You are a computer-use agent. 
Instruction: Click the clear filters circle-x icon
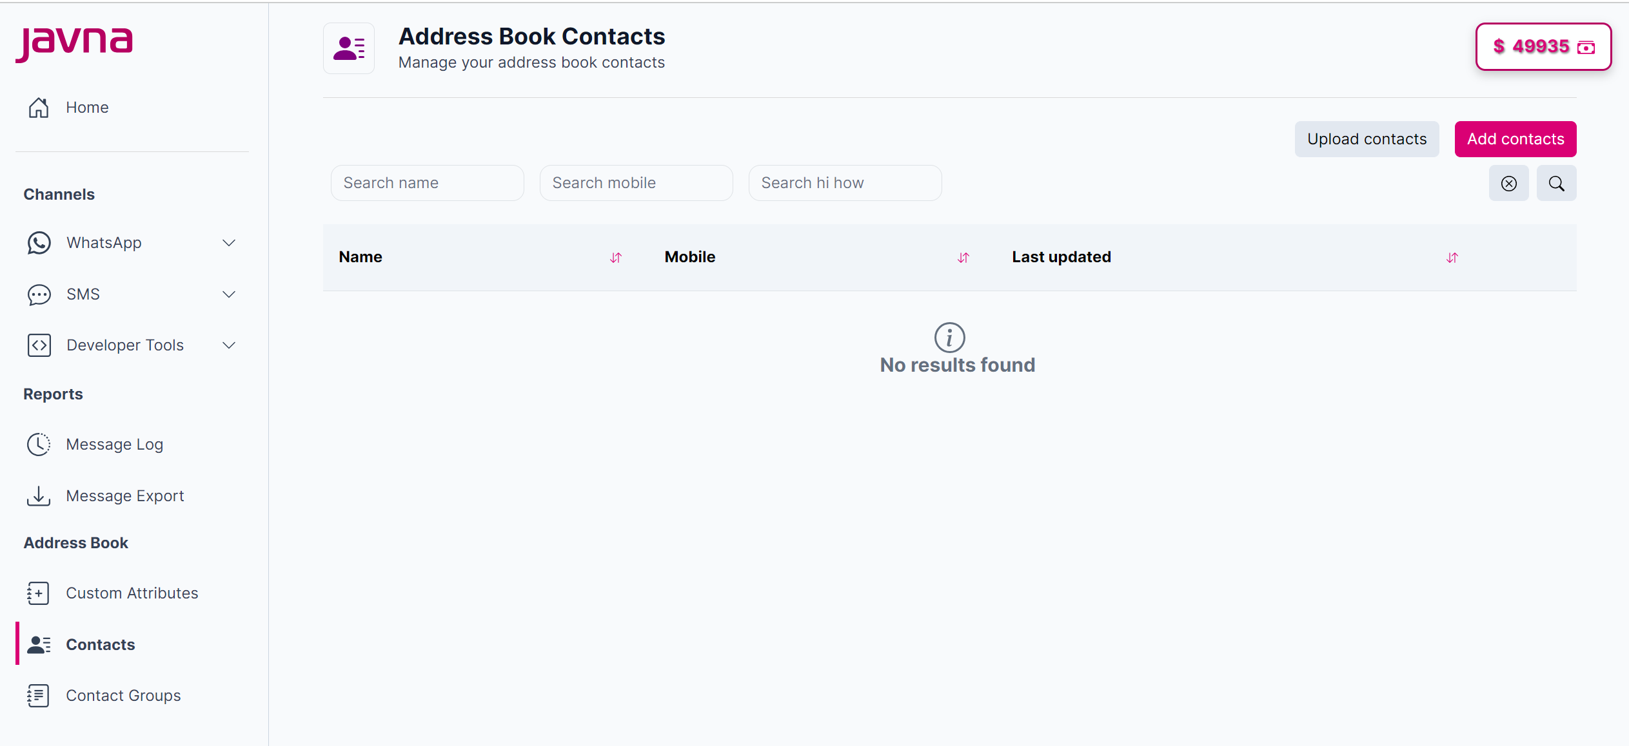pyautogui.click(x=1508, y=183)
